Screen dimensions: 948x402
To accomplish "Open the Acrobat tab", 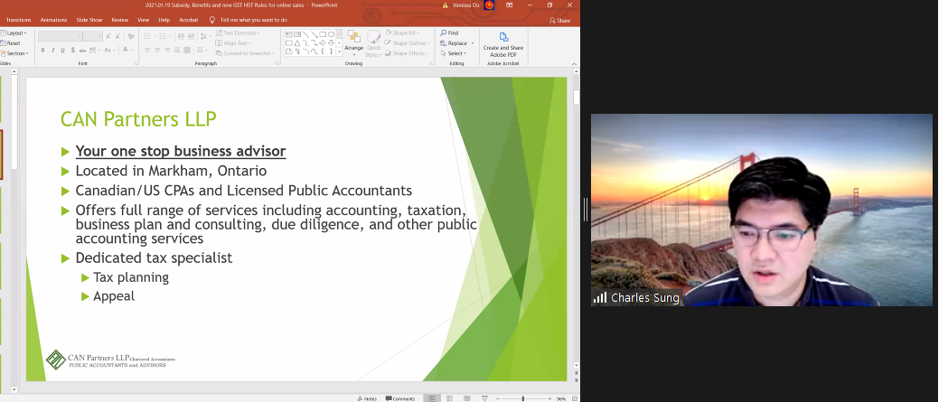I will click(x=189, y=20).
